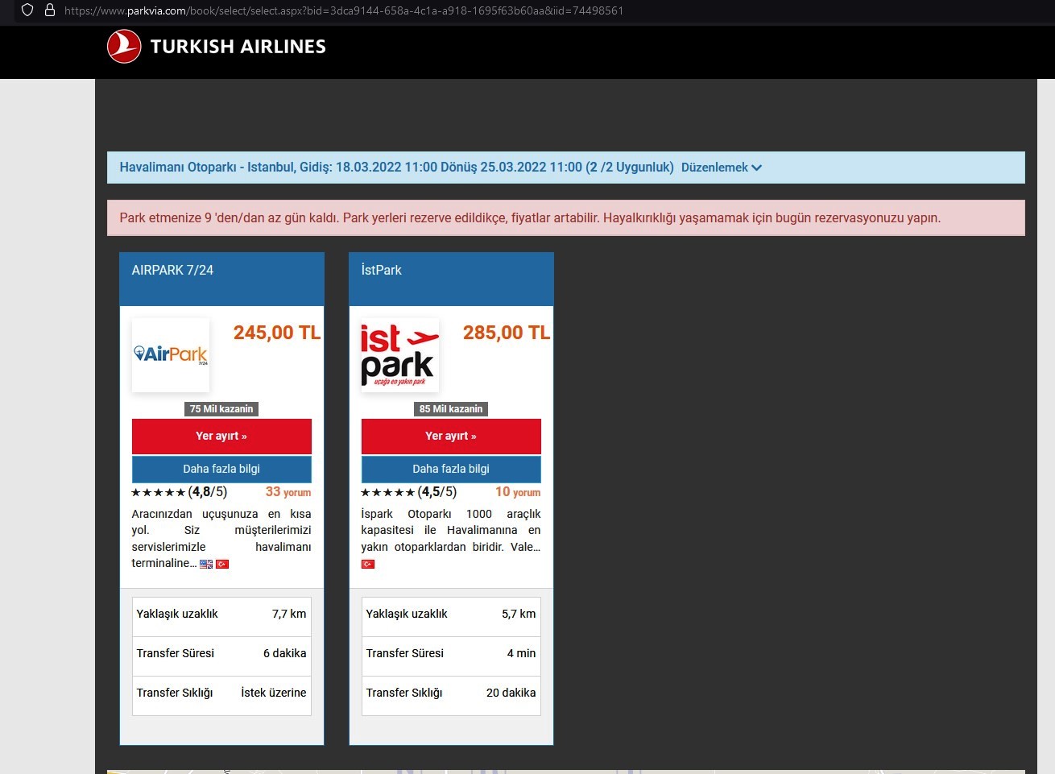Screen dimensions: 1055x774
Task: Click the star rating of AIRPARK 7/24
Action: tap(159, 492)
